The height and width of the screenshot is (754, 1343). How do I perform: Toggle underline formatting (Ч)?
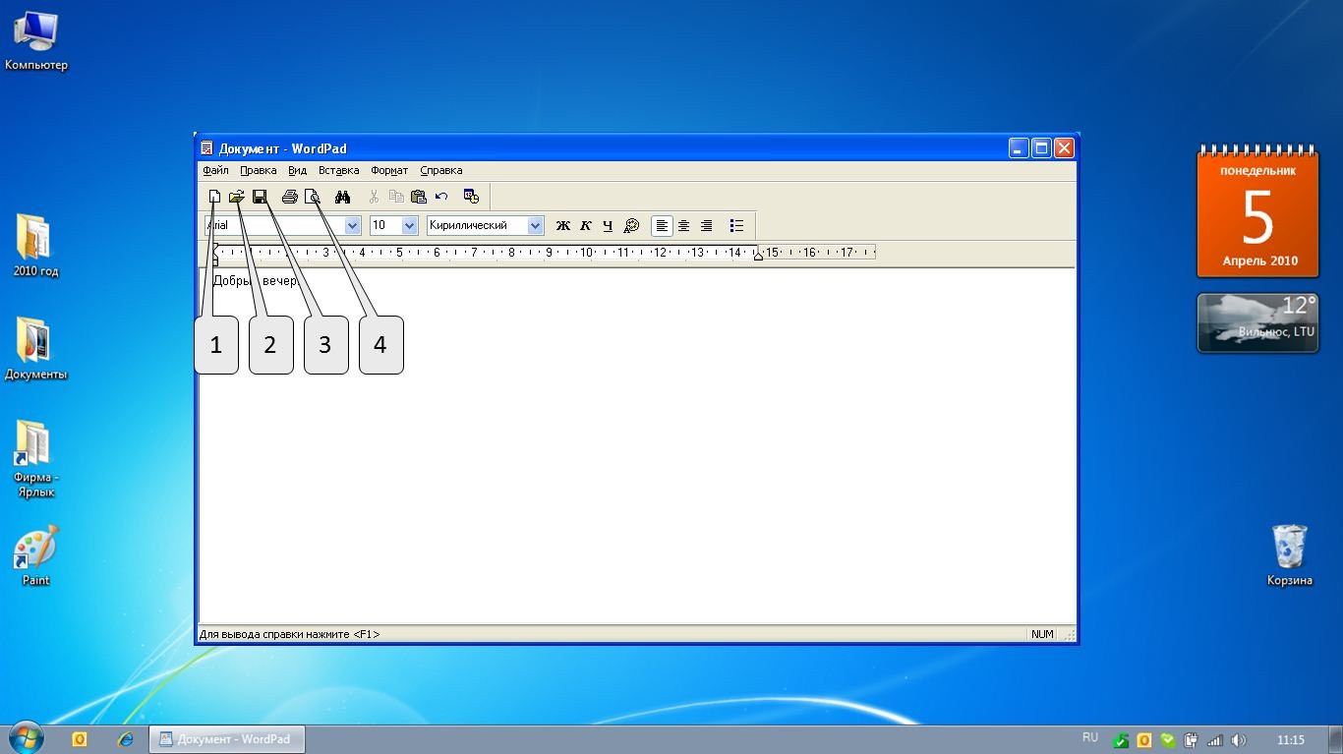[x=608, y=226]
